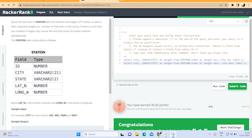Image resolution: width=252 pixels, height=138 pixels.
Task: Open the Extensions puzzle icon
Action: (x=232, y=5)
